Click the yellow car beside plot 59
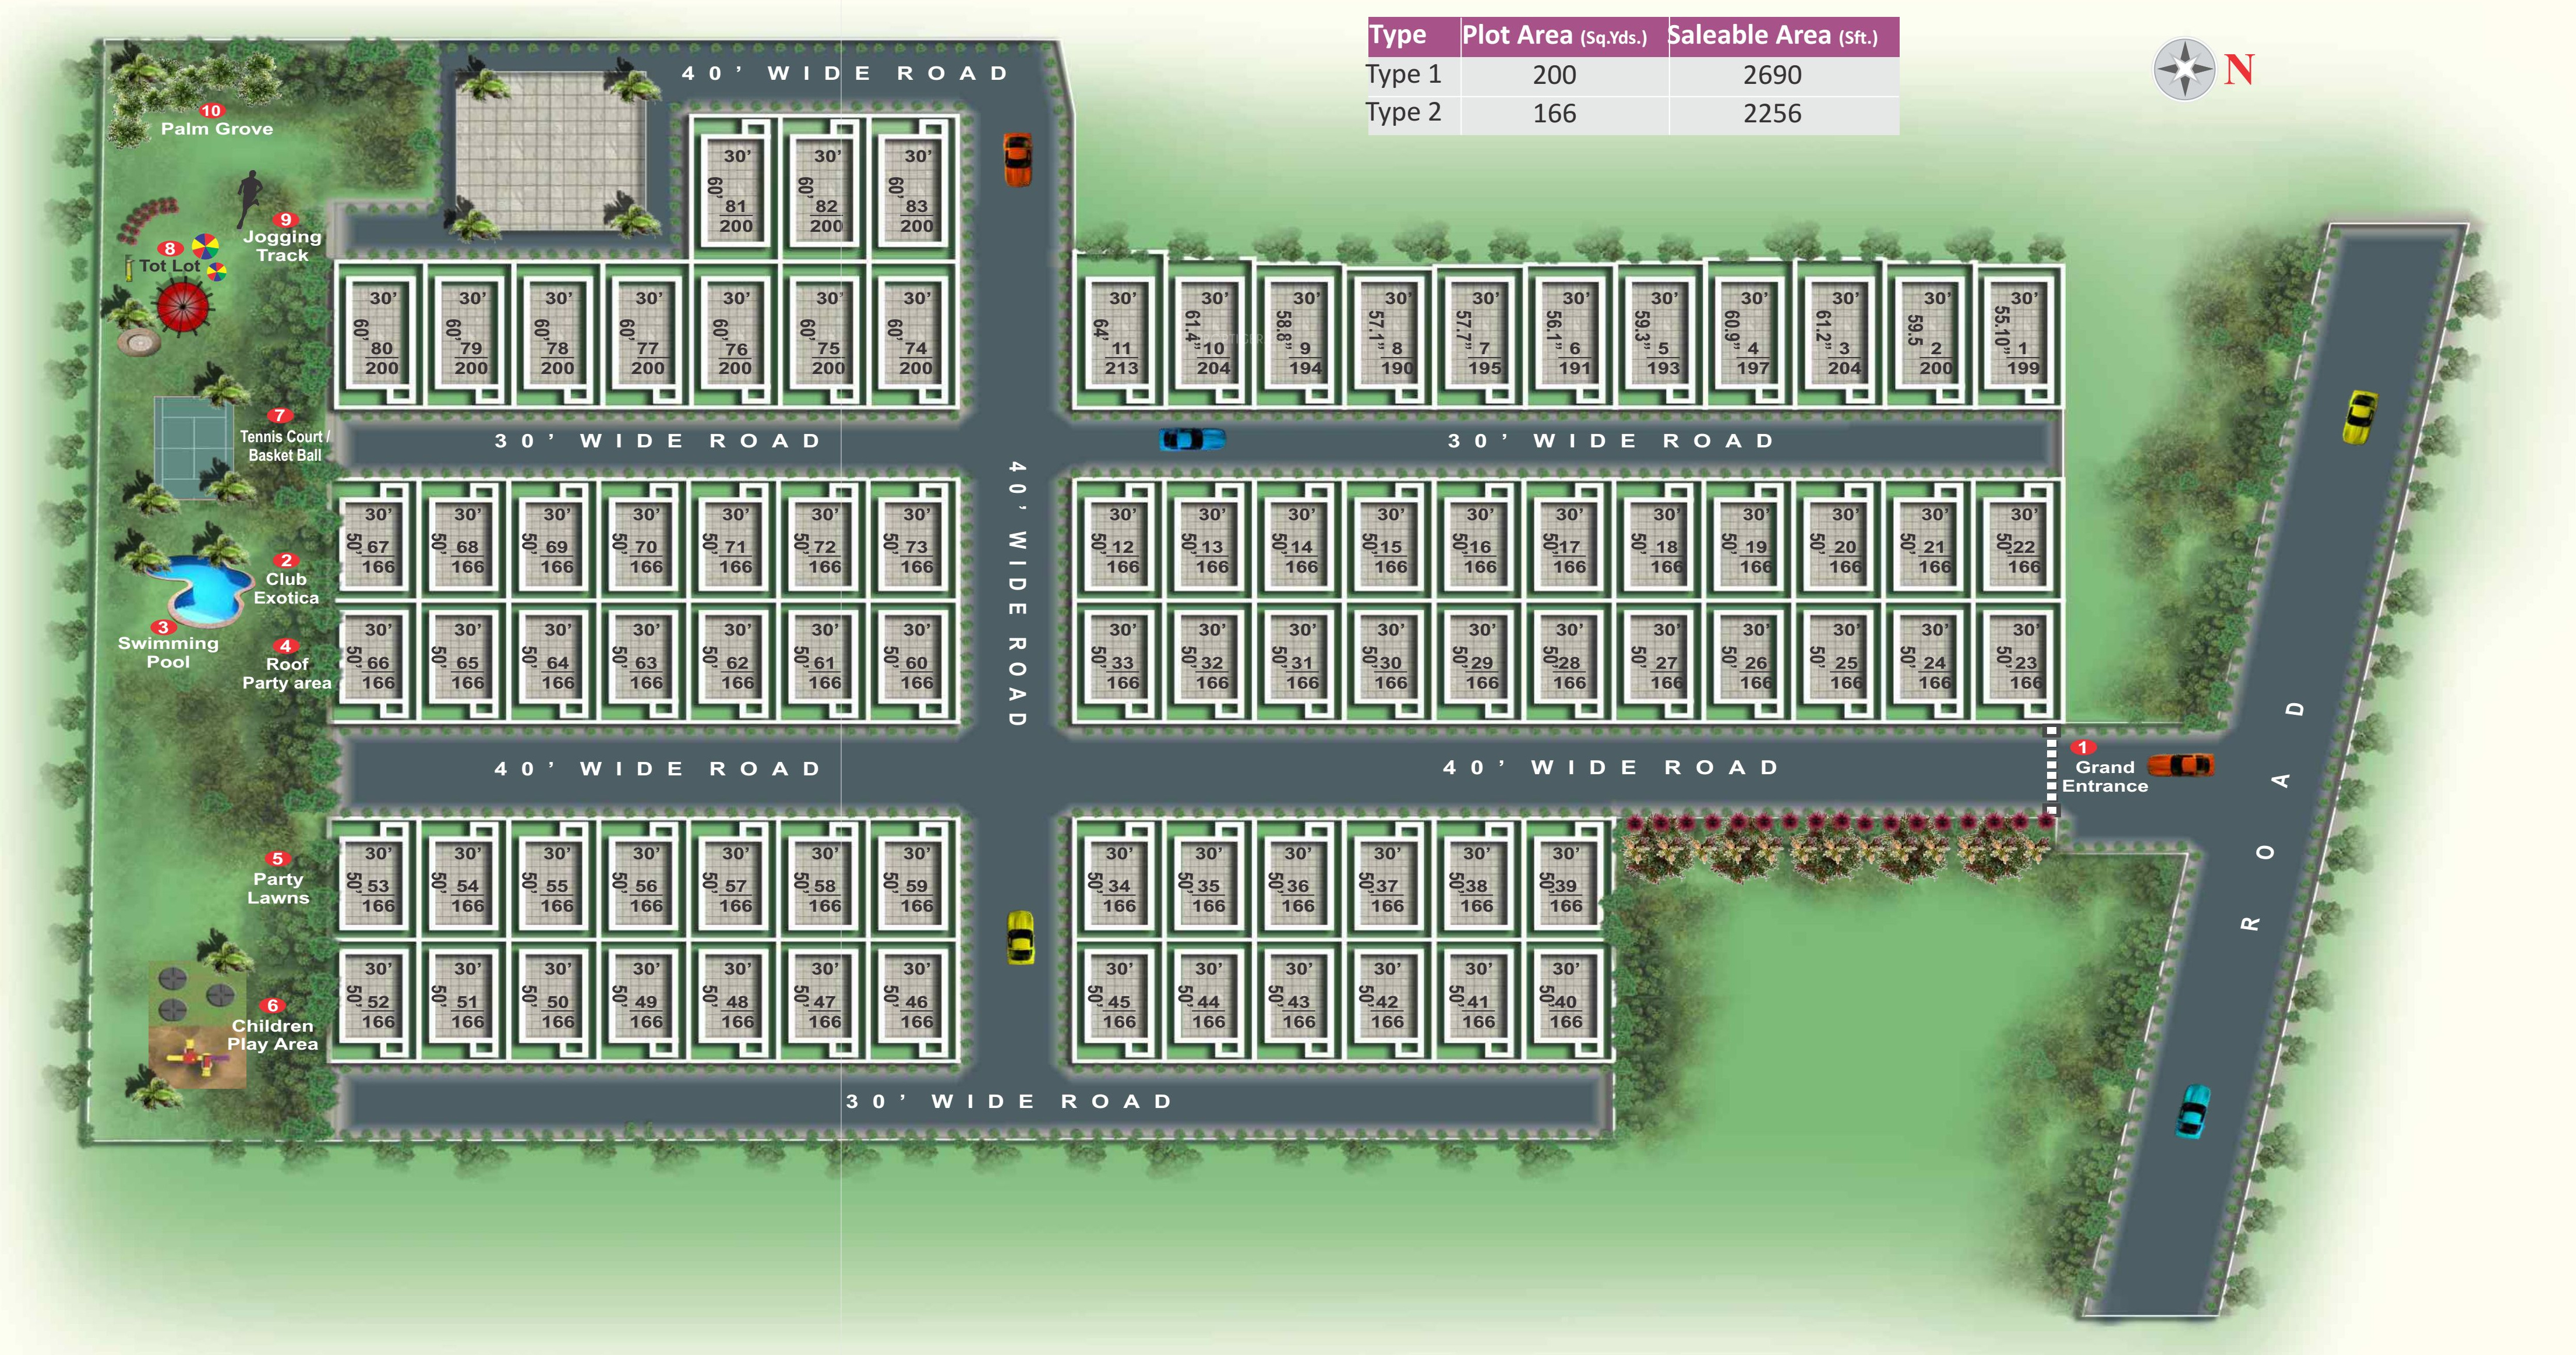Screen dimensions: 2576x1355 1020,937
